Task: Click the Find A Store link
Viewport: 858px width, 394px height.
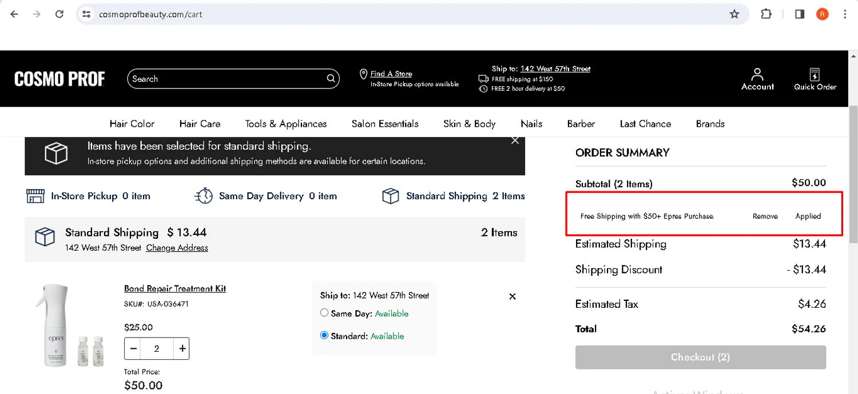Action: point(391,74)
